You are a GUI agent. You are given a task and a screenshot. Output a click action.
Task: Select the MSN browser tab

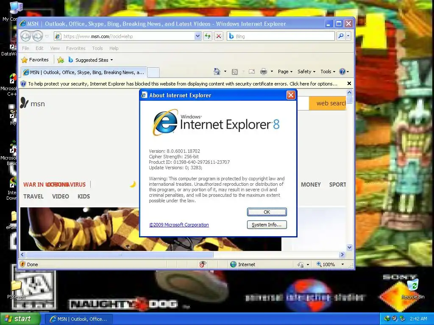(x=84, y=72)
